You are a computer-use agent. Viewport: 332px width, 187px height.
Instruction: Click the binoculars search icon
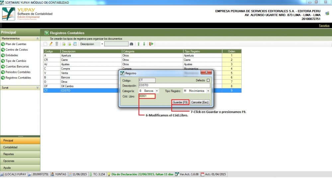tap(131, 44)
